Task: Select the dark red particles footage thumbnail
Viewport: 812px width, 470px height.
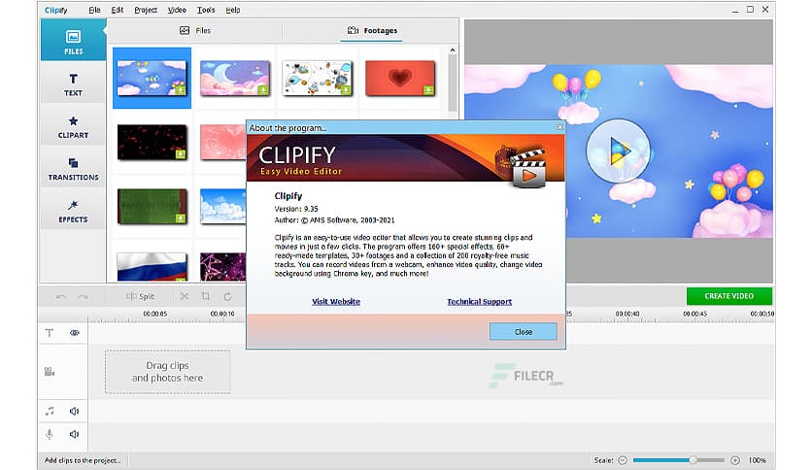Action: tap(152, 142)
